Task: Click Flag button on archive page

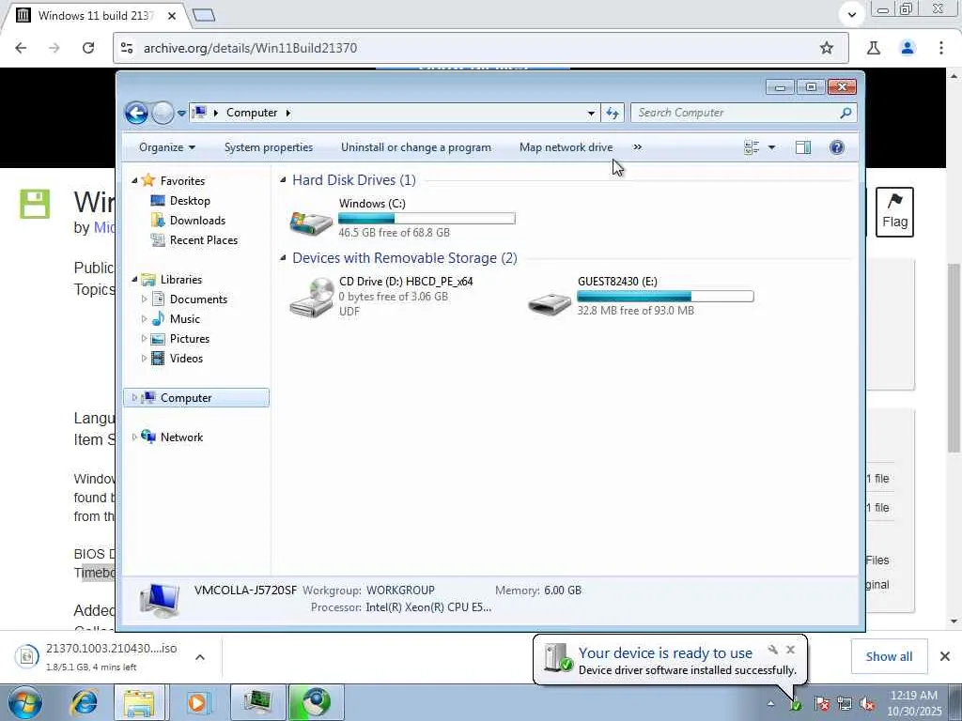Action: [x=894, y=212]
